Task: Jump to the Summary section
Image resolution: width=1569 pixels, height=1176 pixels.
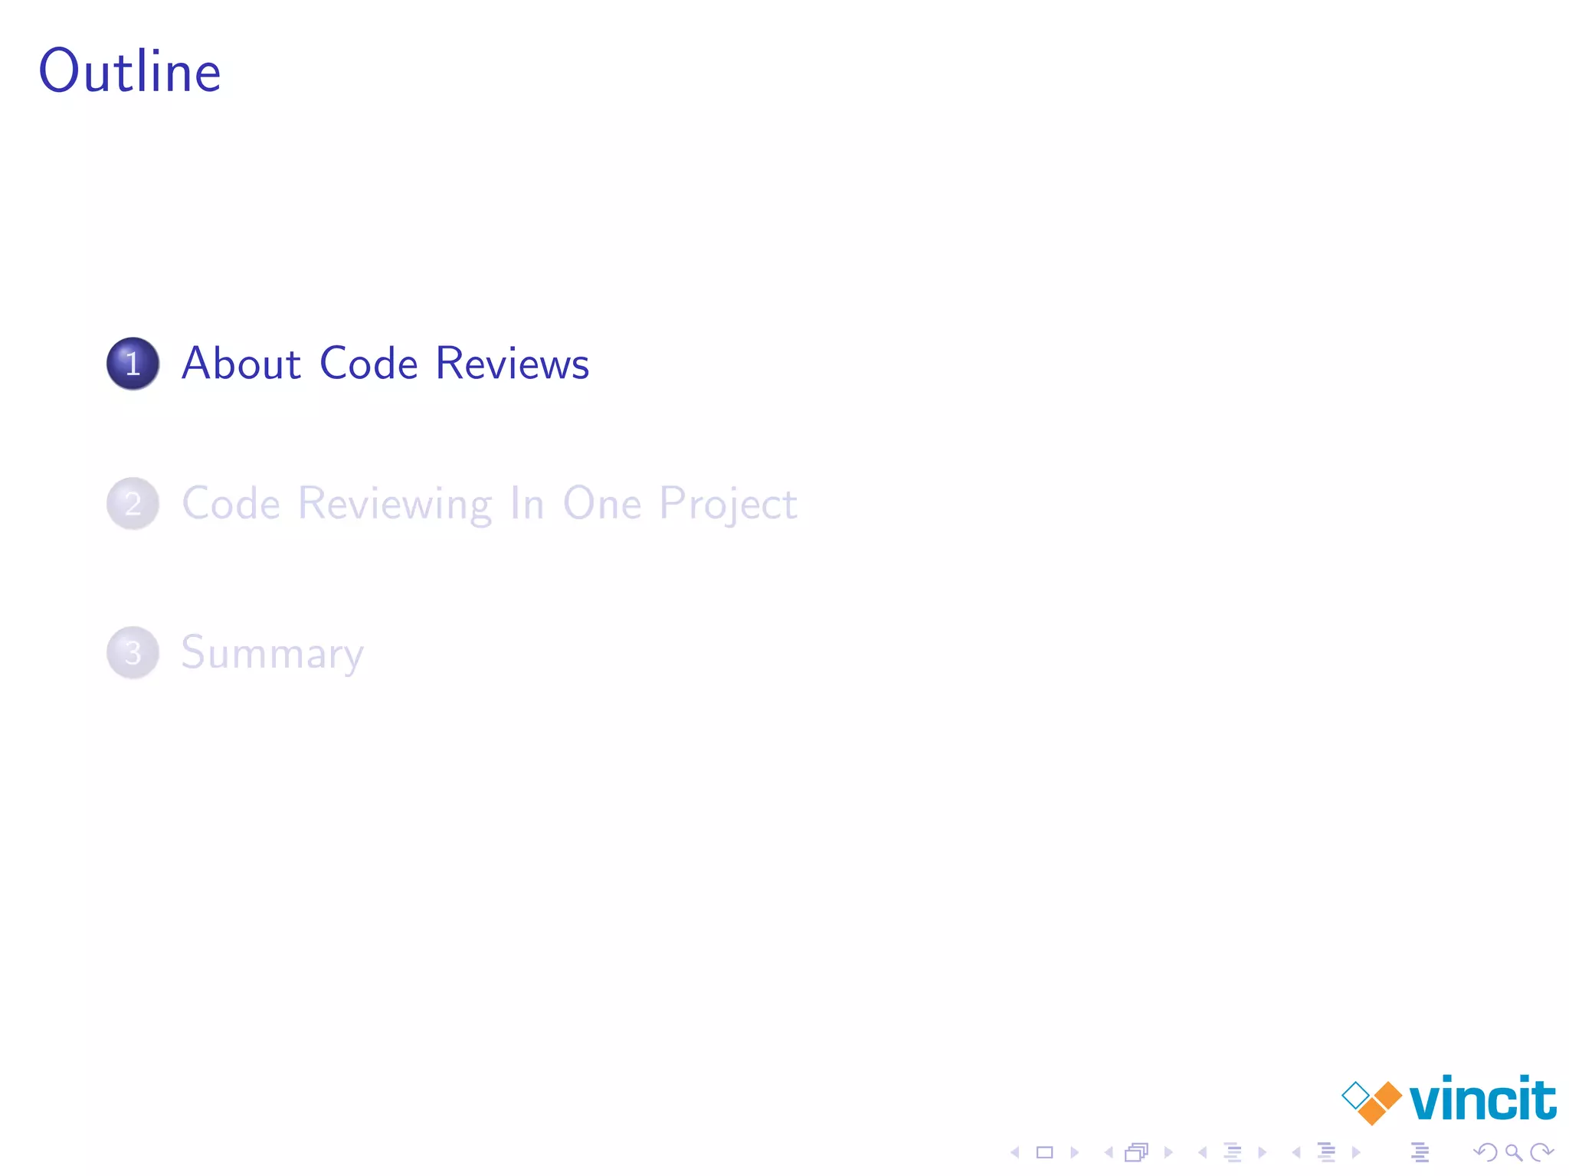Action: [x=272, y=652]
